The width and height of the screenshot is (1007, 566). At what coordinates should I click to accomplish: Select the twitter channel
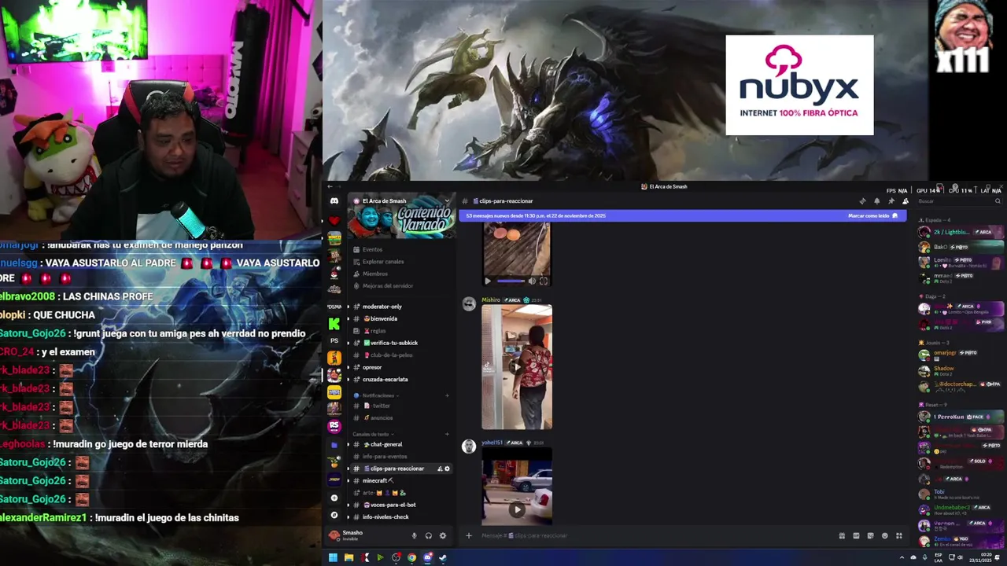(400, 406)
